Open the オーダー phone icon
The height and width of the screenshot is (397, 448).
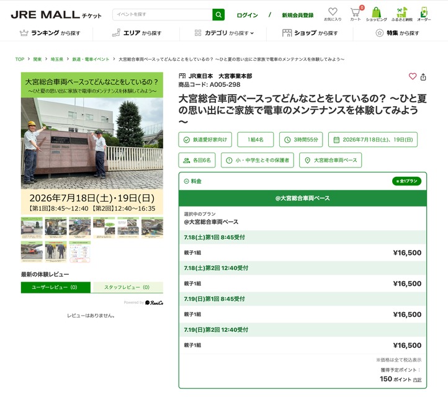point(424,14)
